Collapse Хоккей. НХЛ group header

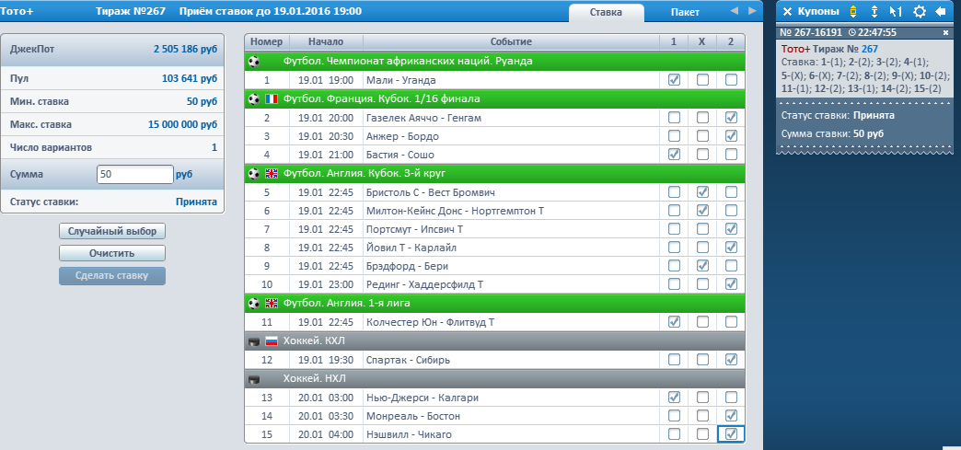(x=494, y=378)
